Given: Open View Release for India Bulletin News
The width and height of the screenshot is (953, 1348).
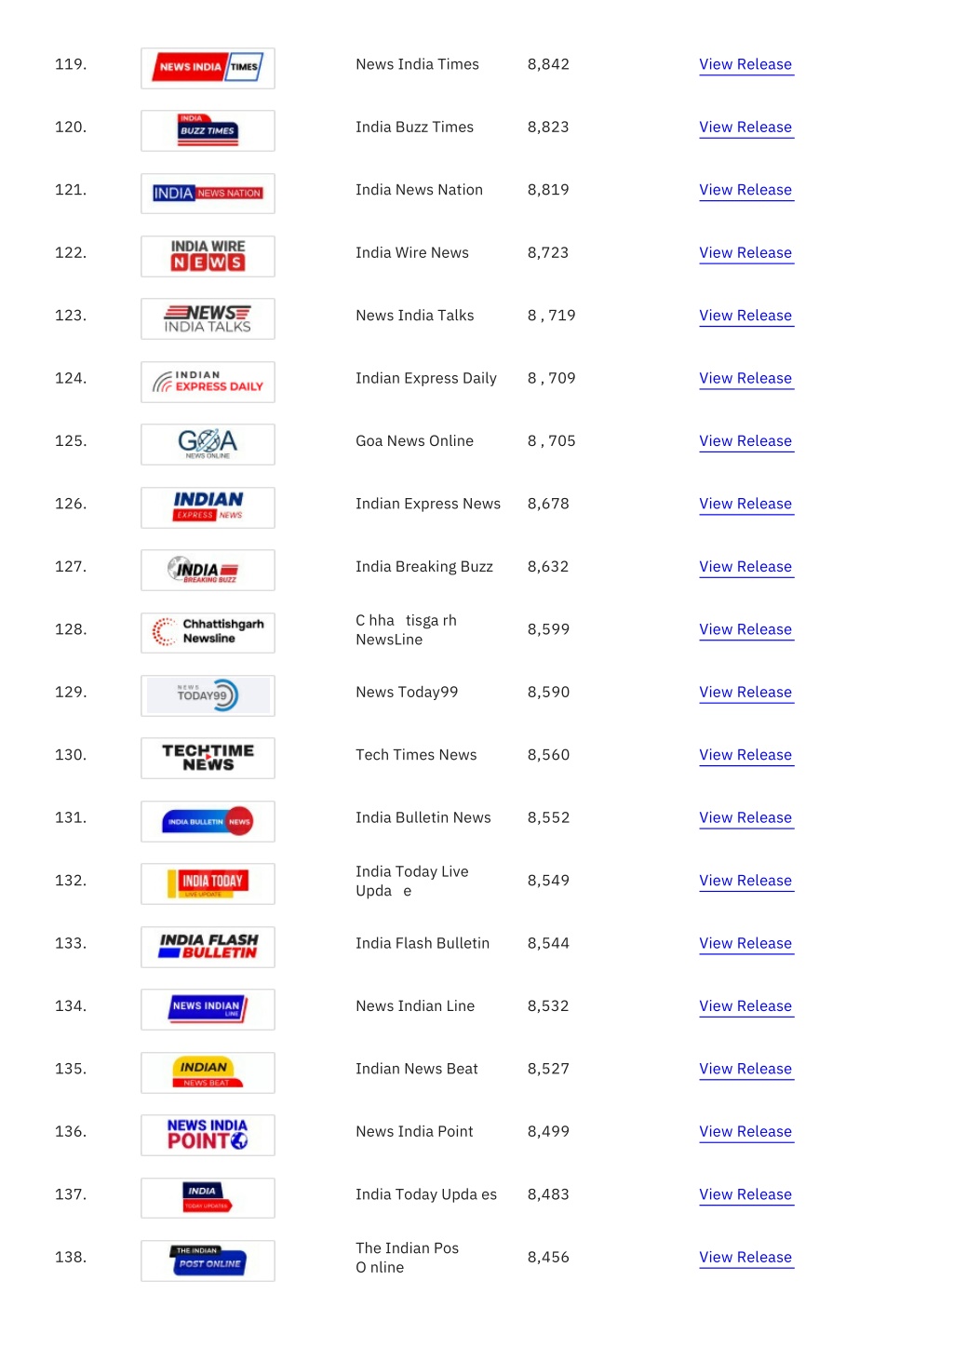Looking at the screenshot, I should (745, 817).
